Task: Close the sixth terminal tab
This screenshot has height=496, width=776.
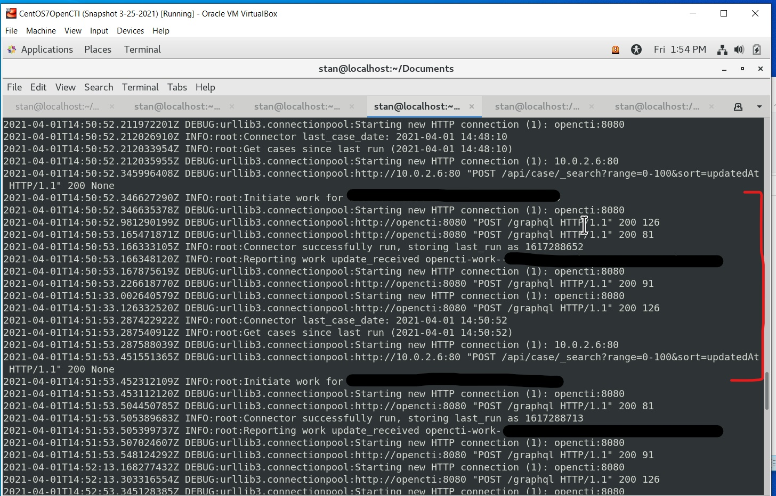Action: (712, 106)
